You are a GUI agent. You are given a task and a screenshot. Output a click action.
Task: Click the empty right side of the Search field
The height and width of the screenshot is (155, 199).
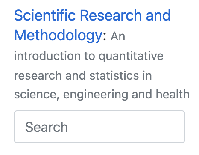135,127
